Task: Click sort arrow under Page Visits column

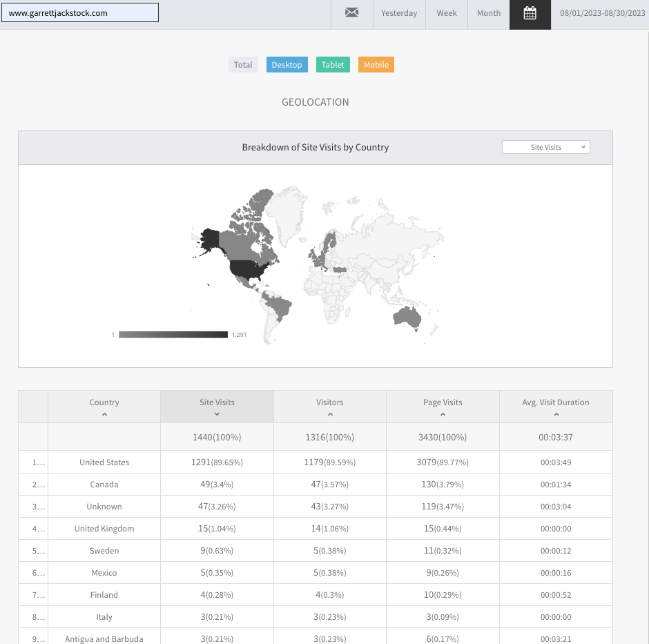Action: [x=443, y=415]
